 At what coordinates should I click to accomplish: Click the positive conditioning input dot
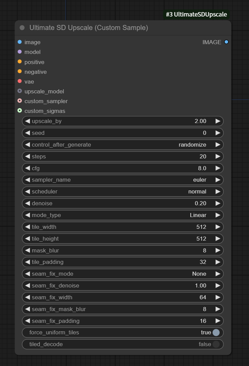[x=20, y=62]
